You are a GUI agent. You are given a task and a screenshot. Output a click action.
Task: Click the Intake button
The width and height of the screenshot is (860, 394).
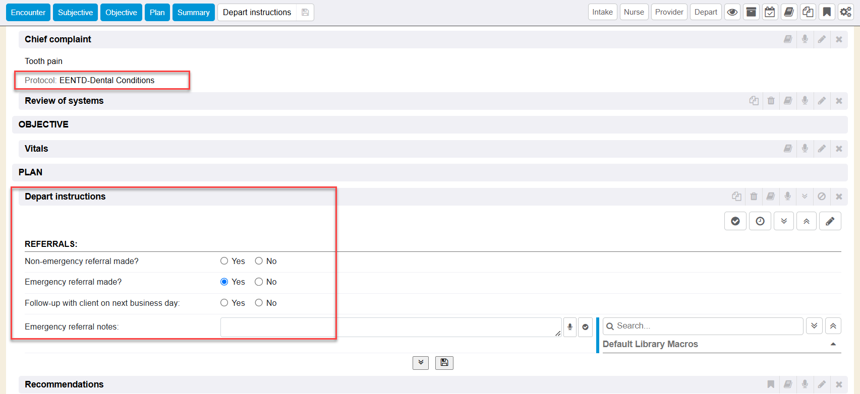602,12
